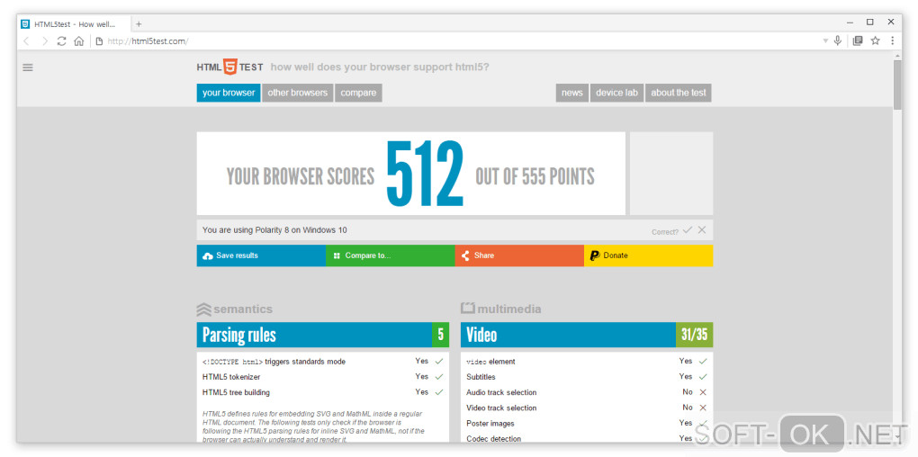The image size is (918, 457).
Task: Open the three-dot browser menu
Action: (x=892, y=40)
